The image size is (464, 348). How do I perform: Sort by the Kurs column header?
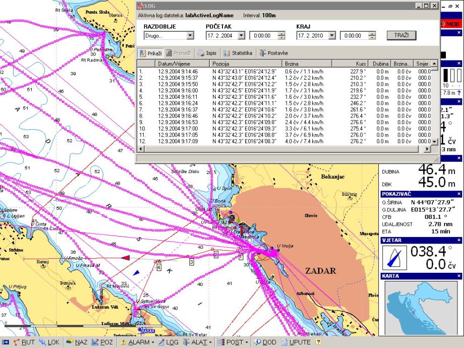click(350, 64)
